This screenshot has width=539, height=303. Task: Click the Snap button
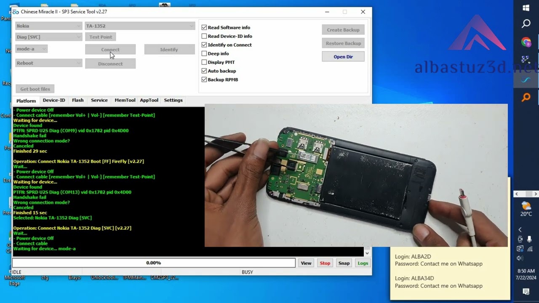[344, 263]
